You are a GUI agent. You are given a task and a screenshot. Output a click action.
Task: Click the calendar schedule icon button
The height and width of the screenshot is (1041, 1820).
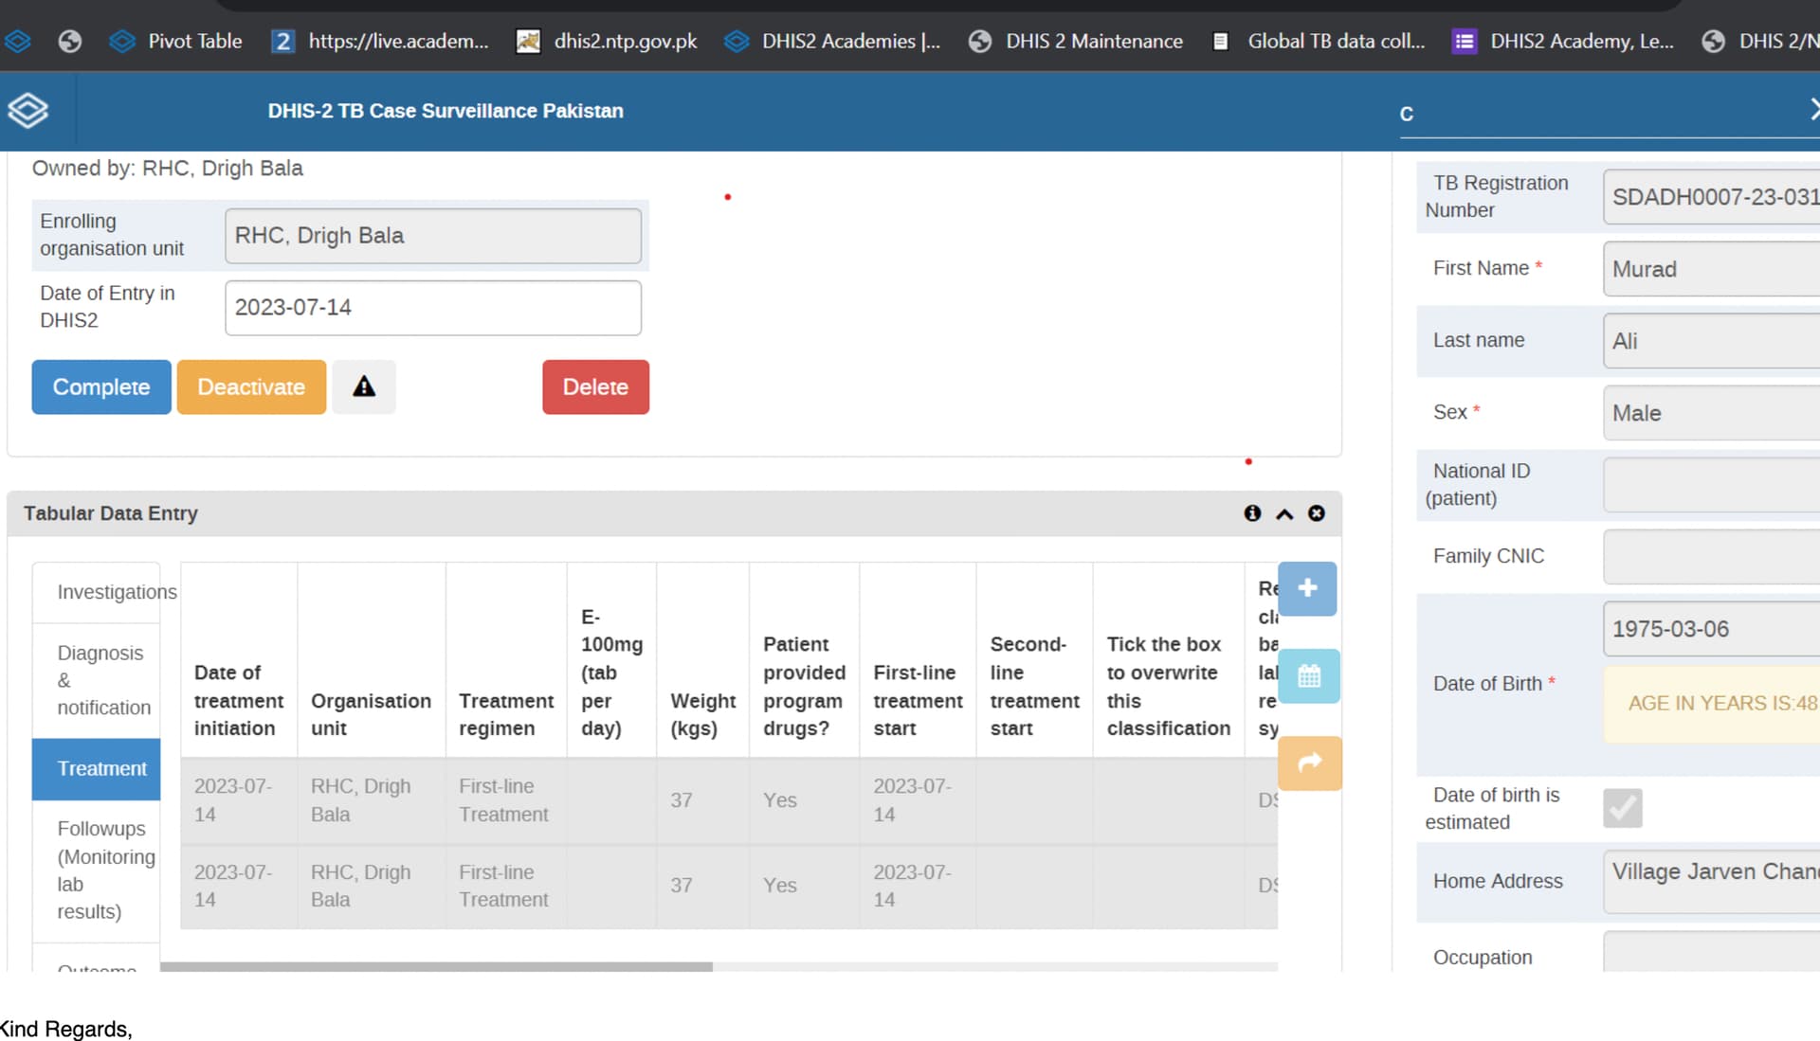coord(1309,676)
